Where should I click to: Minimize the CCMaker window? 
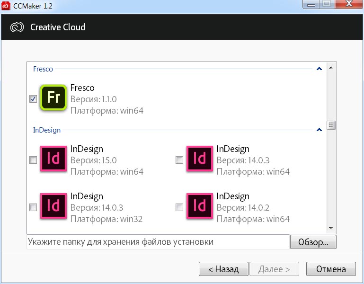pyautogui.click(x=311, y=4)
